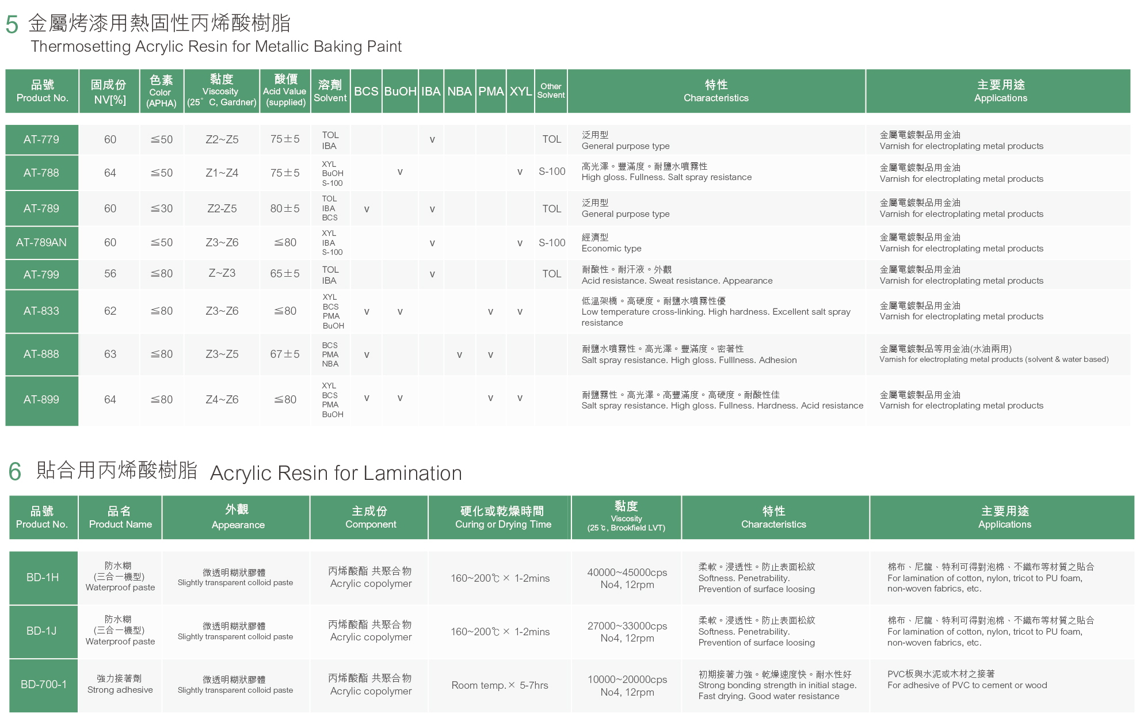Click the BD-1H product number cell
This screenshot has height=725, width=1136.
(43, 577)
